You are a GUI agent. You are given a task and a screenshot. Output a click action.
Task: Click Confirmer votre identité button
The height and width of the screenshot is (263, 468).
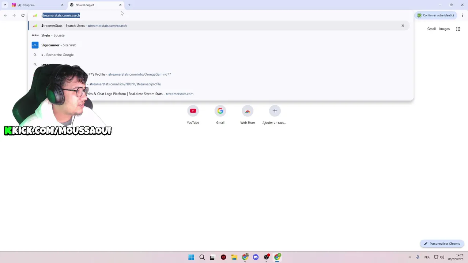click(x=435, y=15)
